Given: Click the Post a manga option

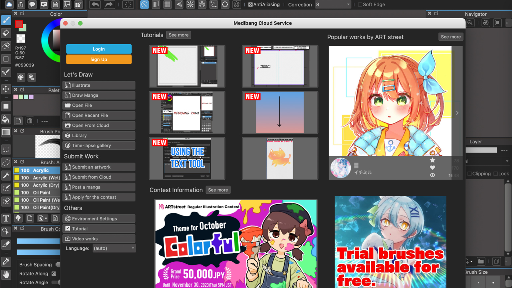Looking at the screenshot, I should tap(99, 187).
